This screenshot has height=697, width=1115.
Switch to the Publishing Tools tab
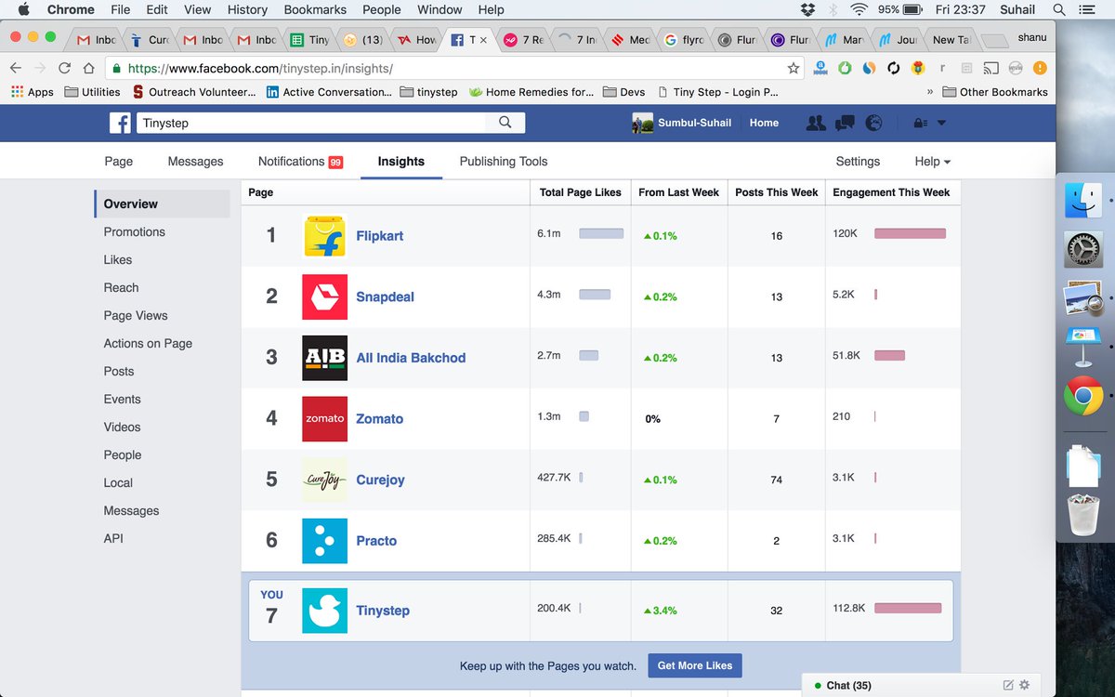(x=503, y=161)
